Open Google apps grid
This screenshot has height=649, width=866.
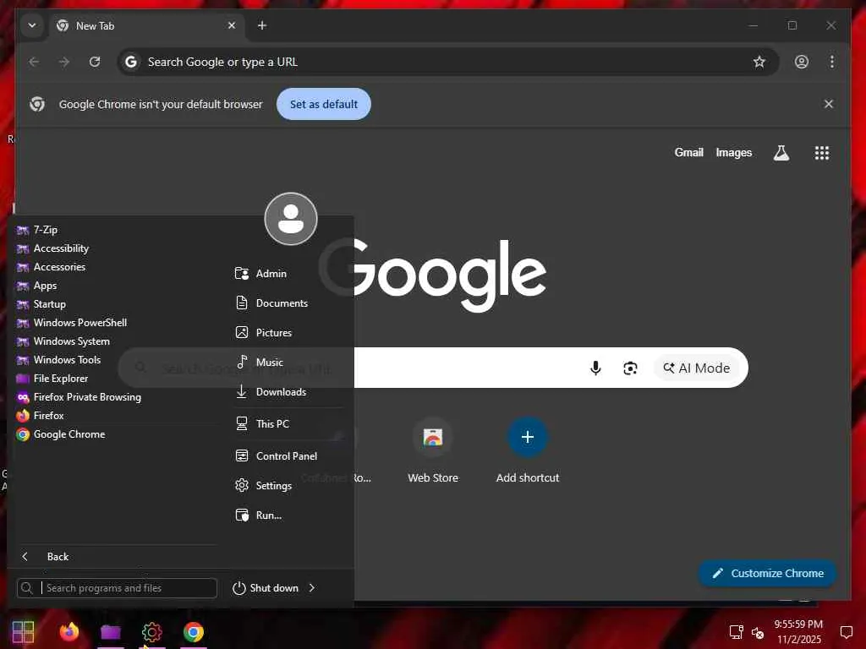(822, 153)
